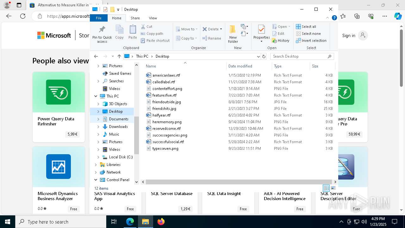Click the Cut scissors command
Image resolution: width=405 pixels, height=228 pixels.
click(x=146, y=27)
